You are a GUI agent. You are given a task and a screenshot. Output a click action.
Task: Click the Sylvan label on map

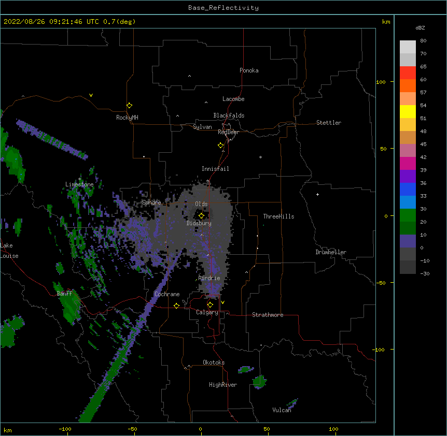click(x=202, y=127)
